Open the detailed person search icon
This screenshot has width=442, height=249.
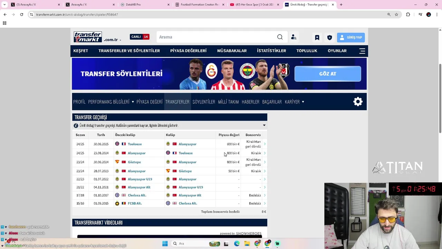pos(294,37)
